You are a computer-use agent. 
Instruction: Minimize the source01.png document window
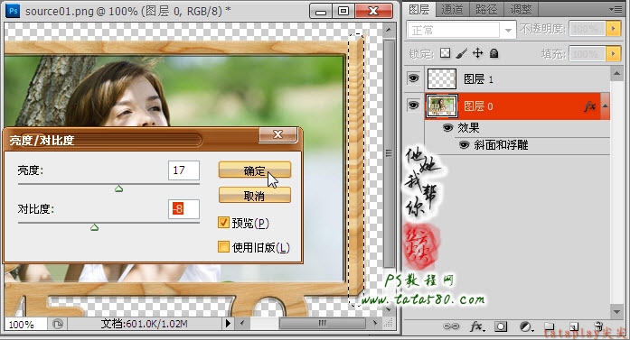321,11
